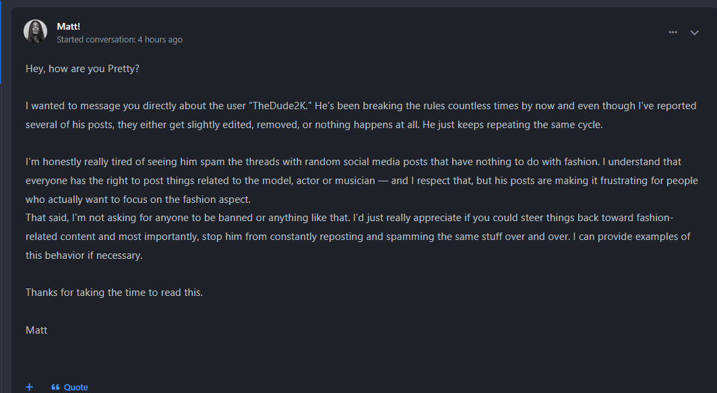Click the sentence "this behavior if necessary."
This screenshot has height=393, width=717.
(84, 255)
